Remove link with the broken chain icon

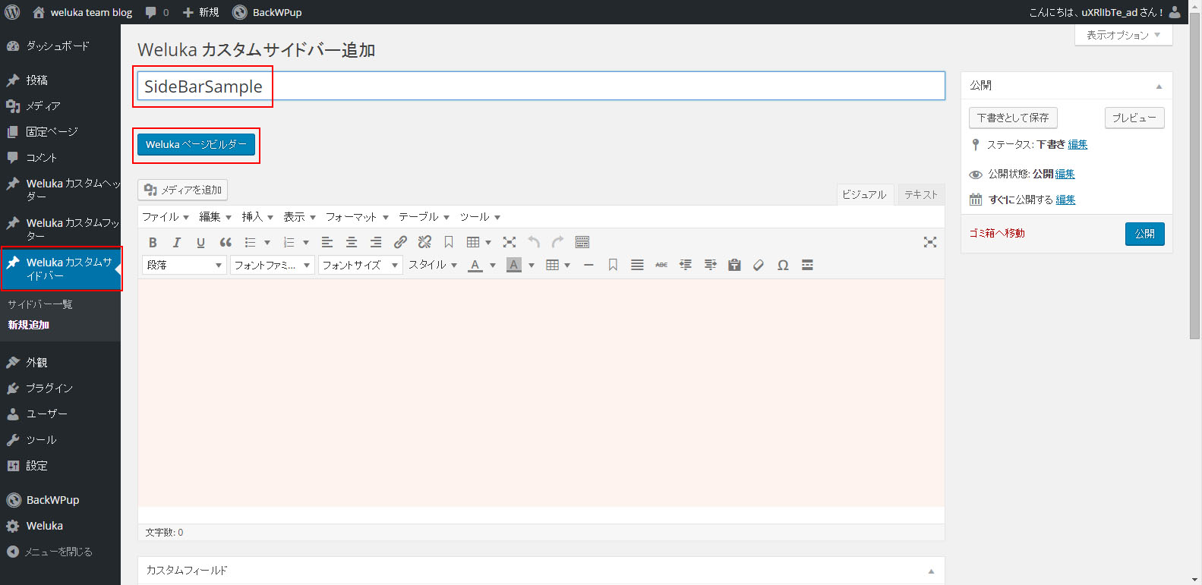[424, 242]
